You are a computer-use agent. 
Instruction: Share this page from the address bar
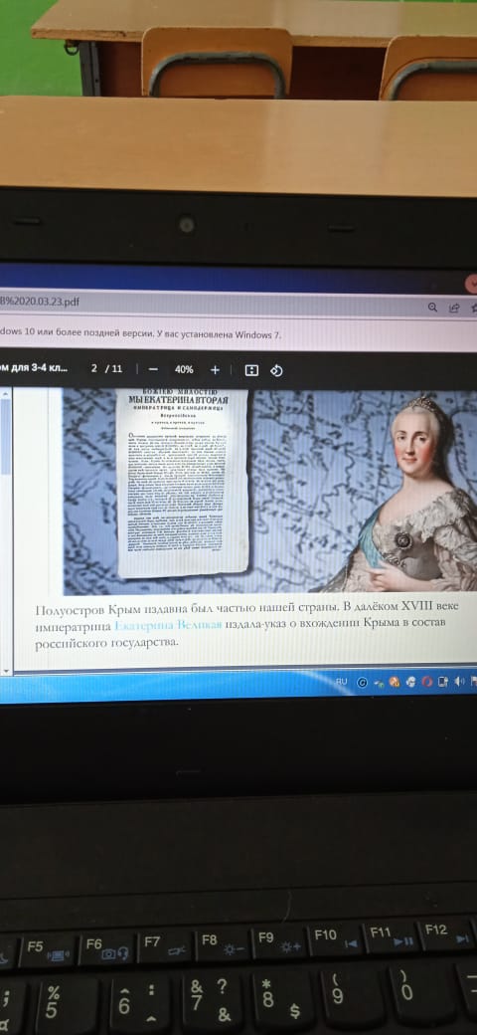[x=454, y=308]
